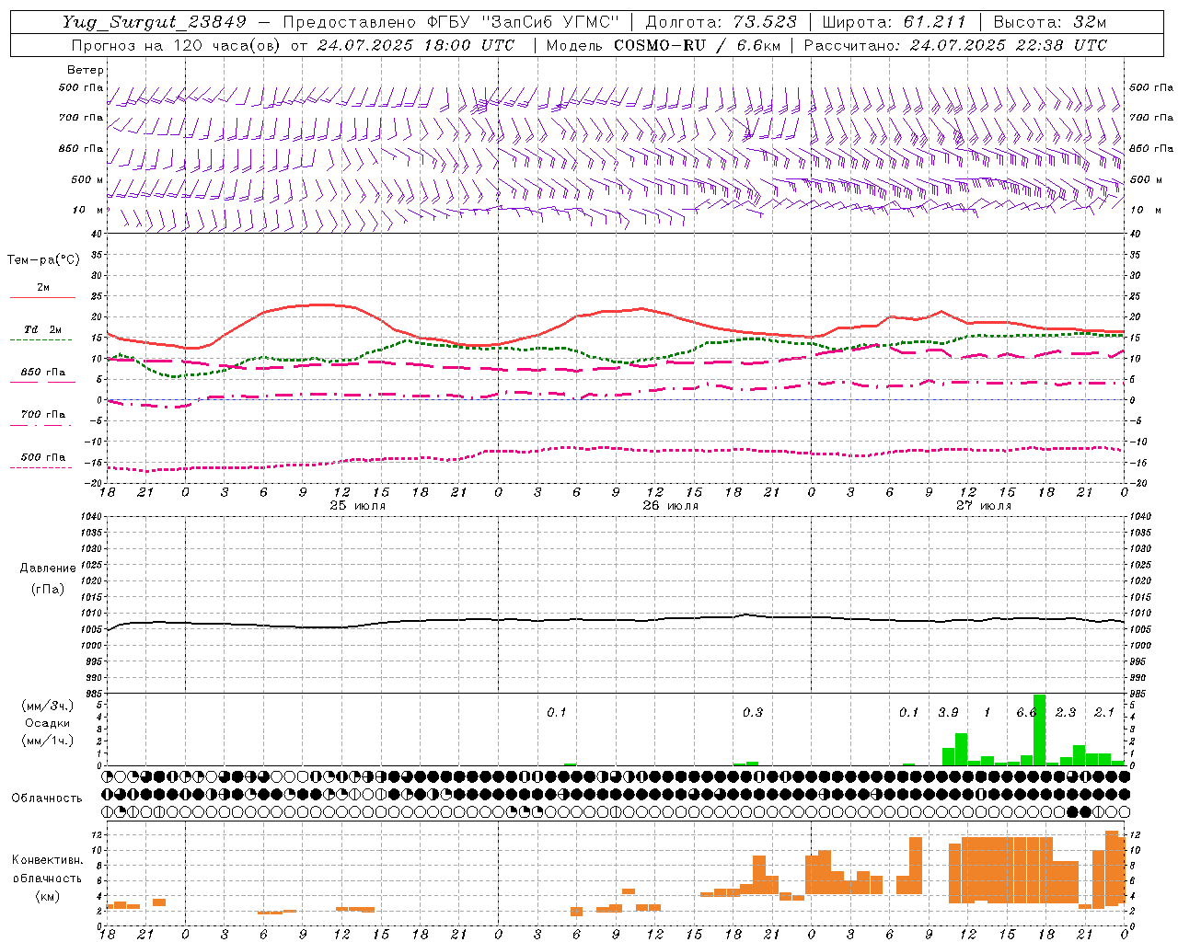The height and width of the screenshot is (942, 1178).
Task: Click the "2.3" precipitation amount value
Action: click(1066, 713)
